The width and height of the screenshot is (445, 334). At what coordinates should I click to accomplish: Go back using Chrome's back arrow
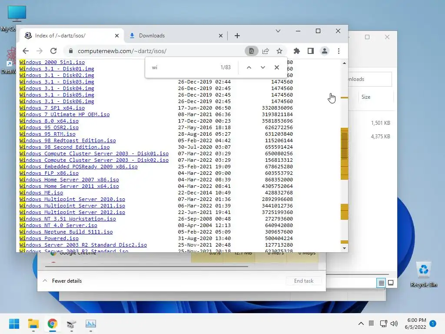pyautogui.click(x=26, y=51)
